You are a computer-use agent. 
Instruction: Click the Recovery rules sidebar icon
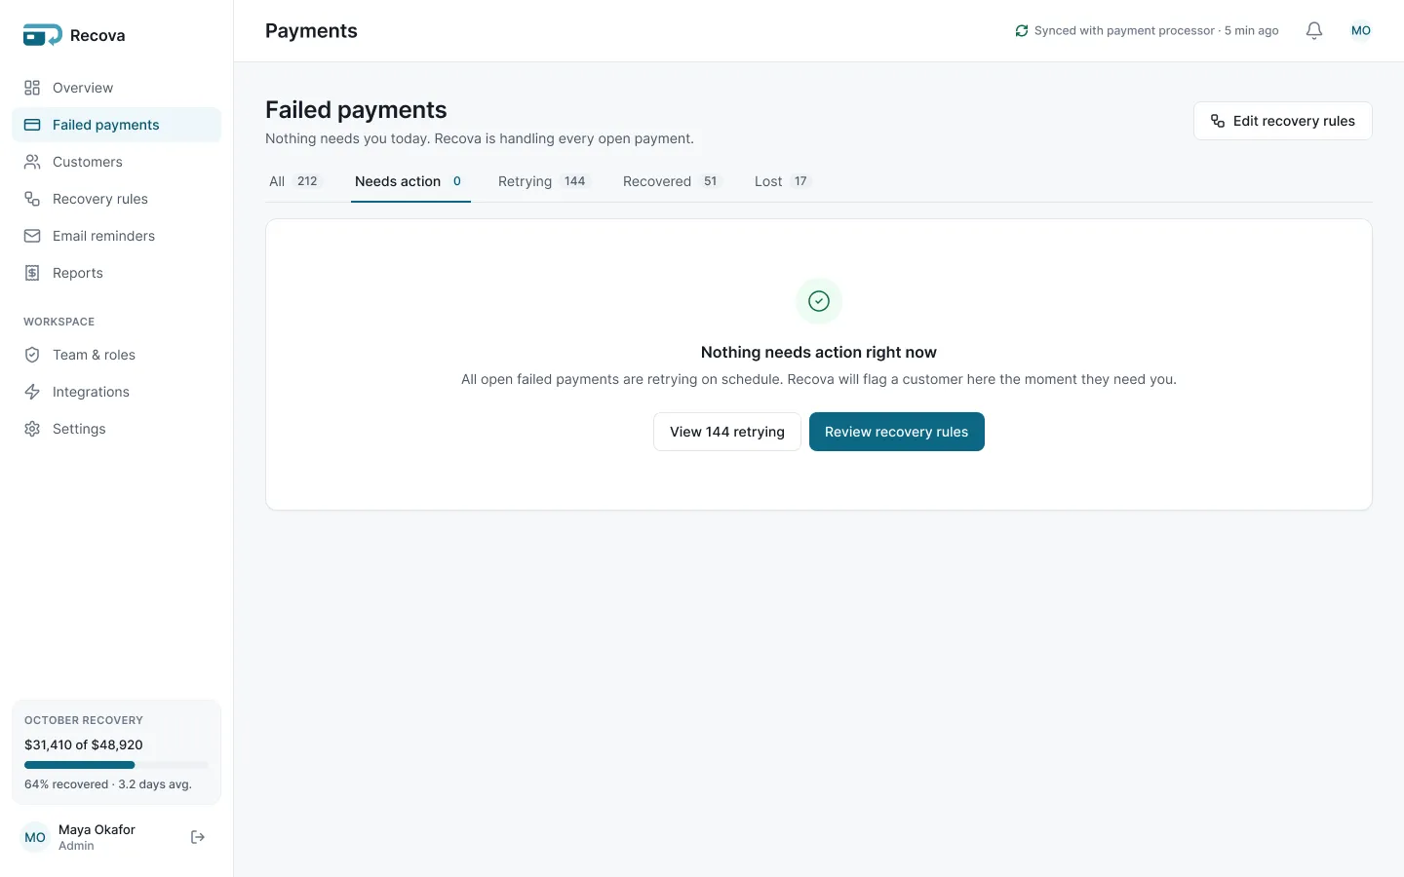32,199
